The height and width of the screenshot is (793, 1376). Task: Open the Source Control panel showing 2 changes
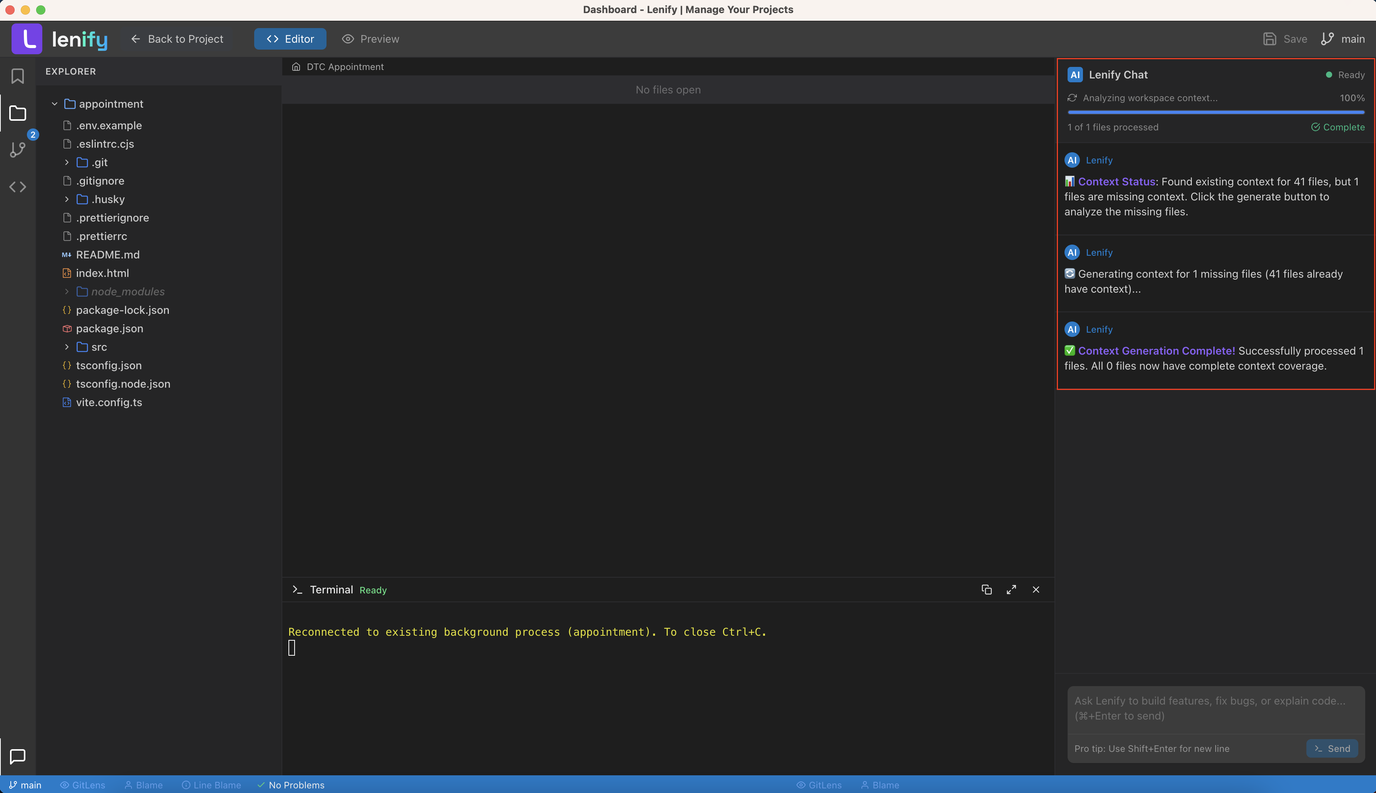point(17,150)
